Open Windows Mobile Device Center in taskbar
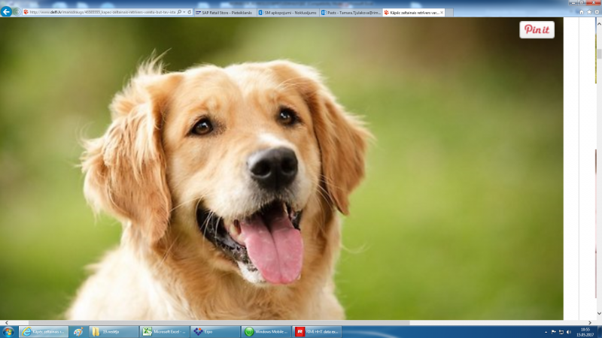 (266, 331)
